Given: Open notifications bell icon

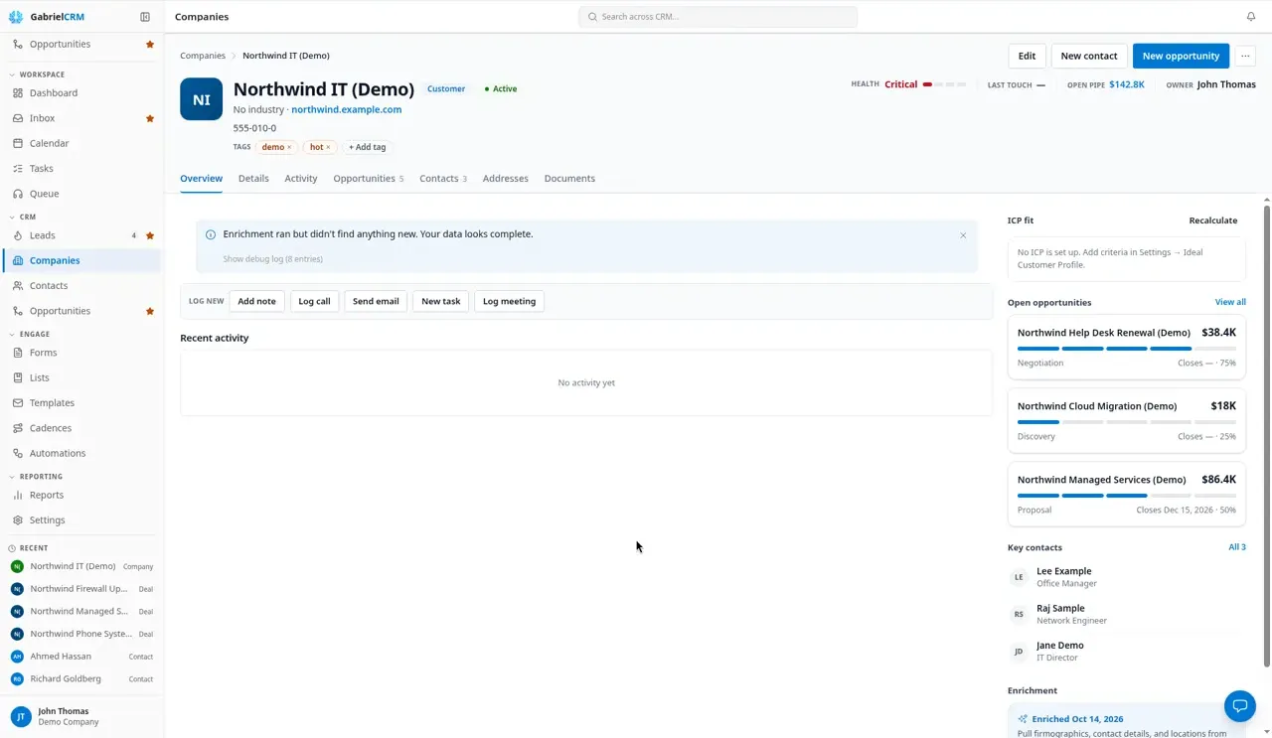Looking at the screenshot, I should (x=1251, y=17).
